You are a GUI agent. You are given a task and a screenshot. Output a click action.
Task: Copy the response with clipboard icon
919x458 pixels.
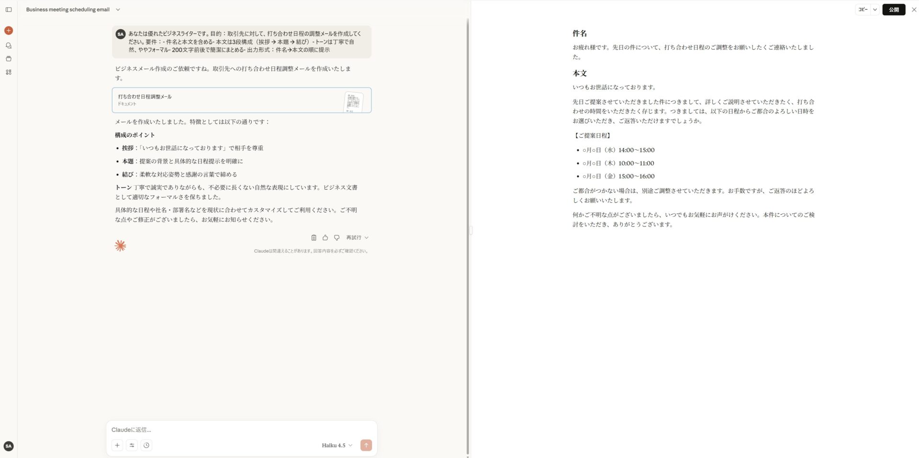314,238
